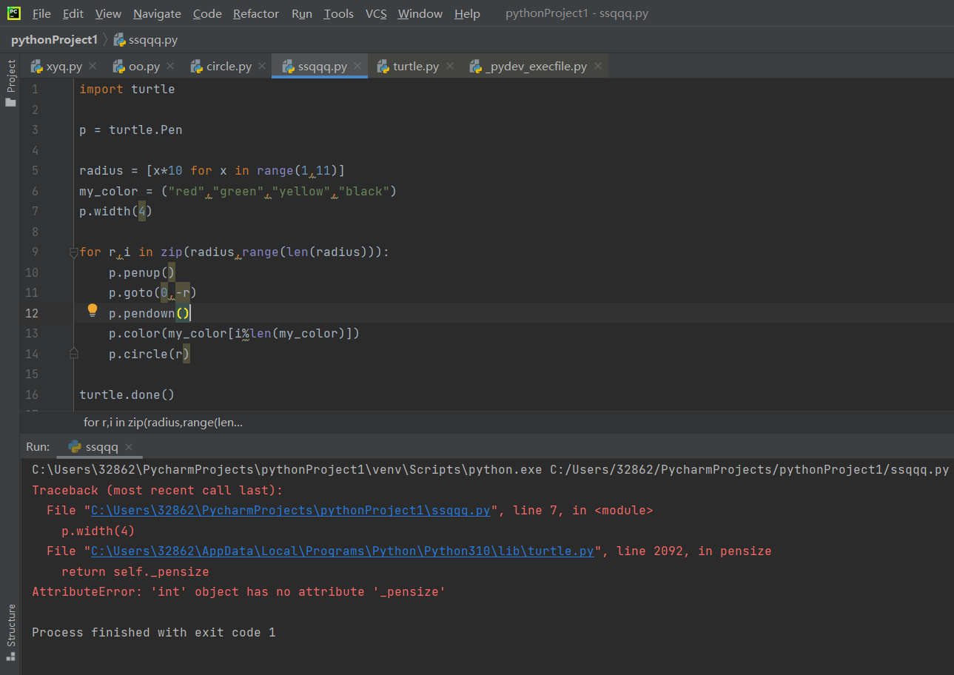Open the Structure tool window from sidebar

pos(10,625)
